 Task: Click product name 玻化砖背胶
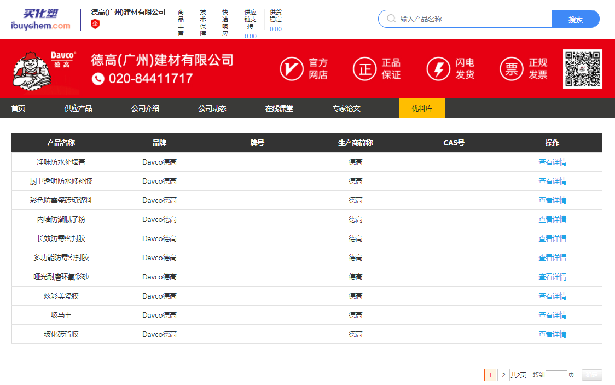pyautogui.click(x=61, y=335)
